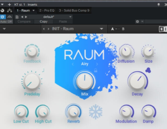Click the routing icon beside Raum tab
Viewport: 167px width, 129px height.
(x=9, y=11)
